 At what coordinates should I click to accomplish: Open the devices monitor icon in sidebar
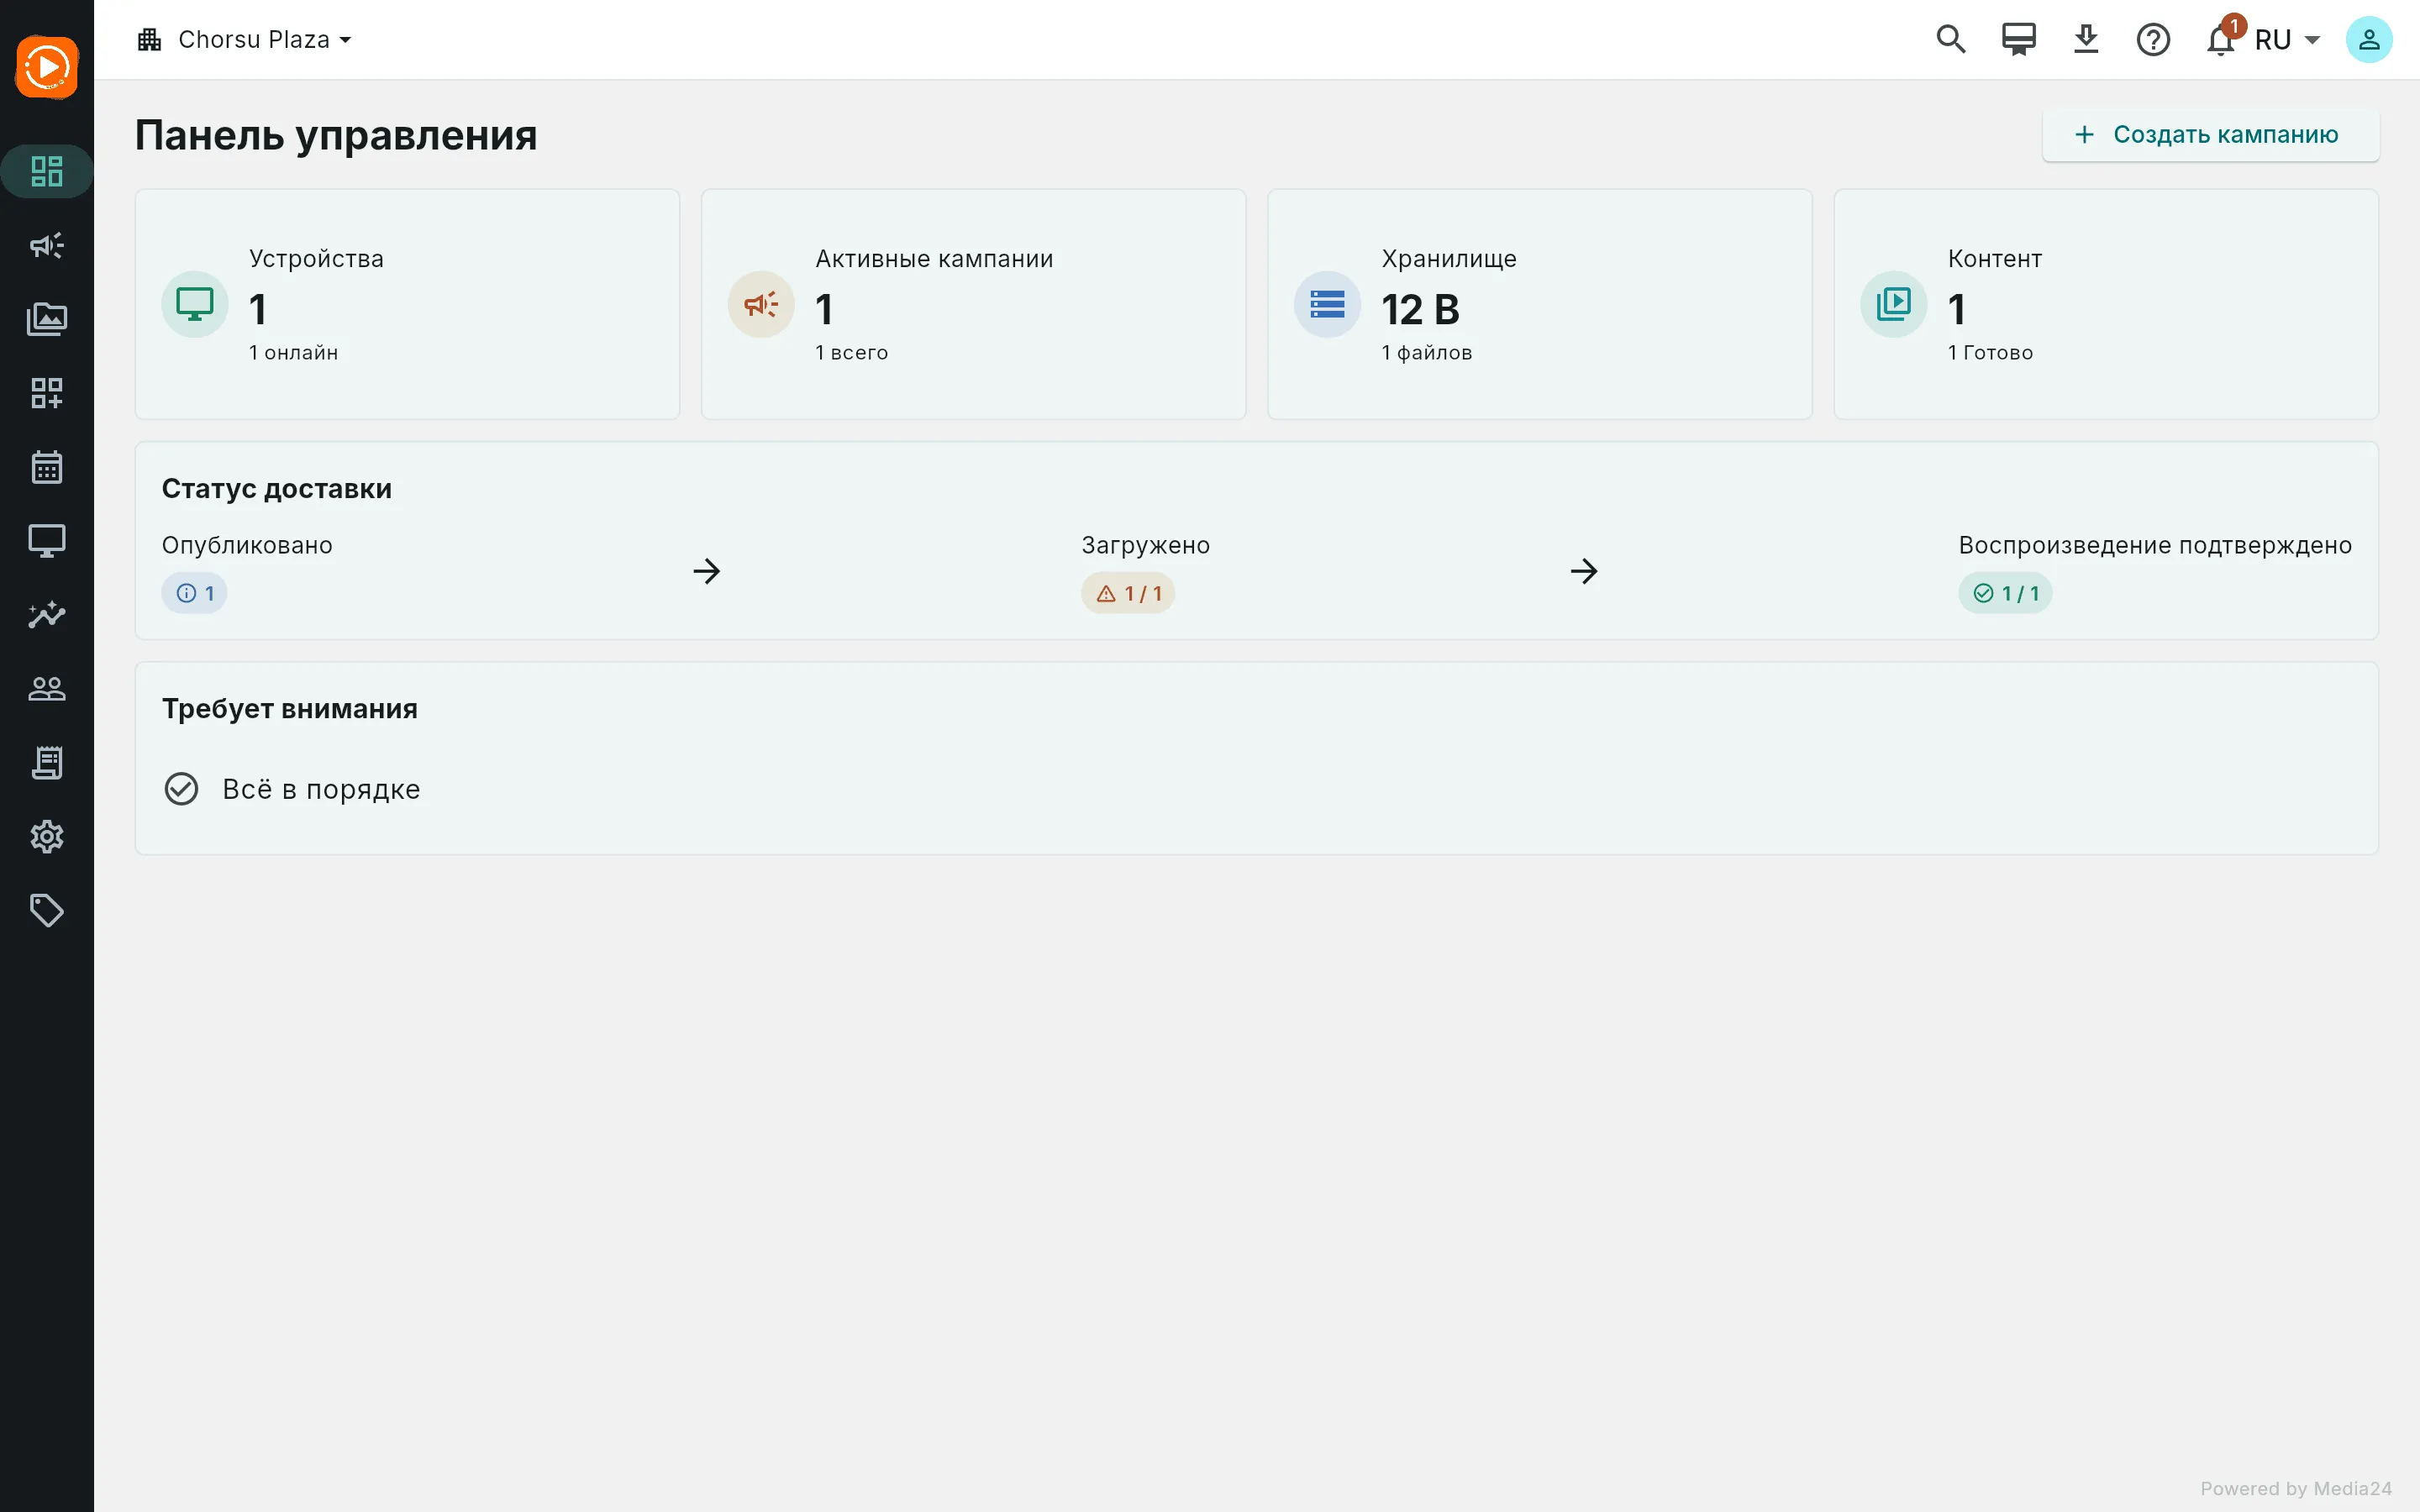point(47,541)
